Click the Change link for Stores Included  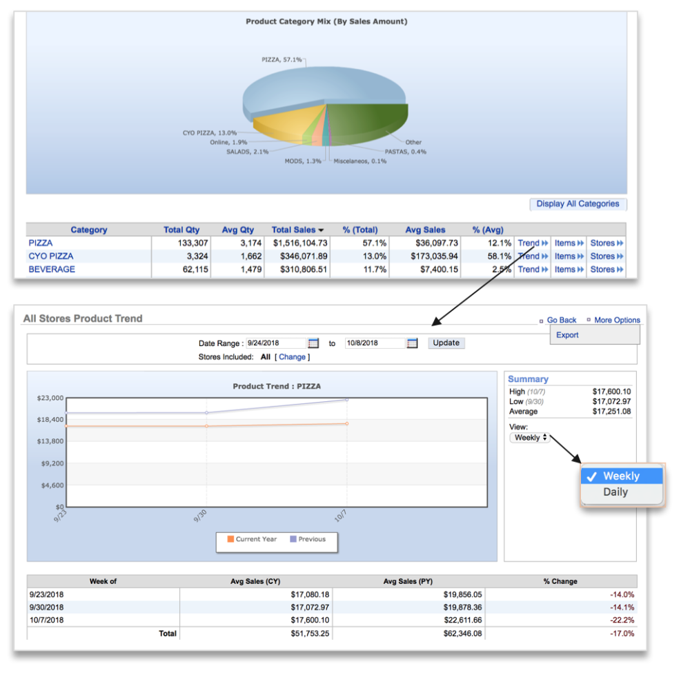291,356
